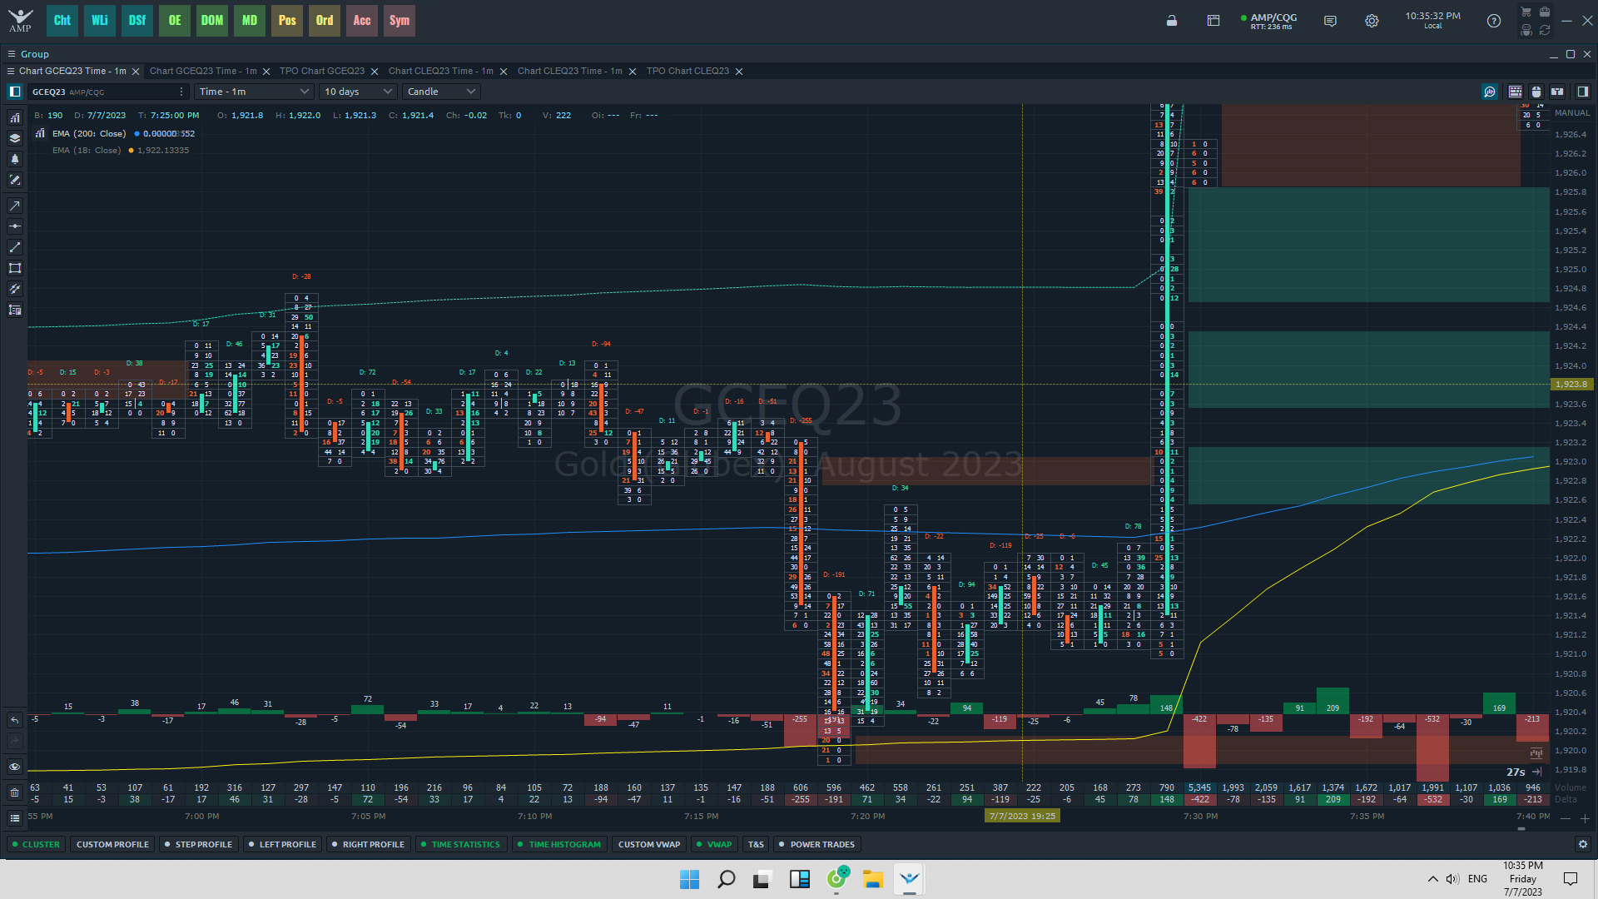Open CUSTOM VWAP option
1598x899 pixels.
click(x=649, y=844)
